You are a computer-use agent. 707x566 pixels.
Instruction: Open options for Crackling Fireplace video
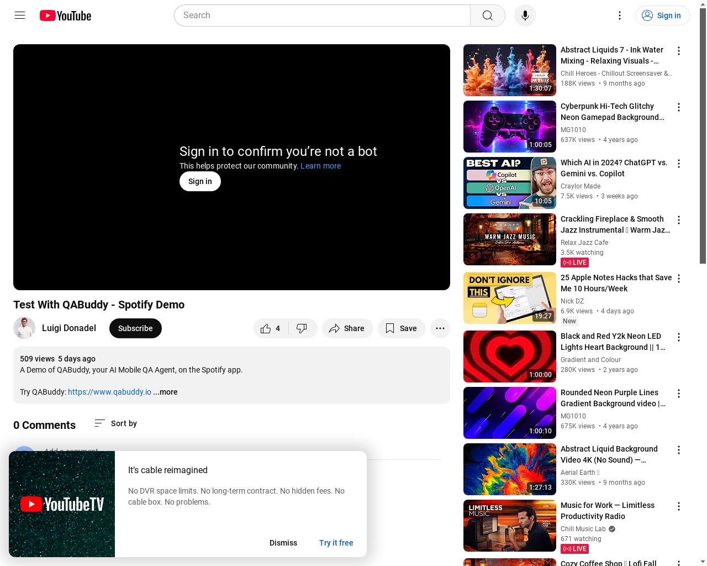(679, 220)
